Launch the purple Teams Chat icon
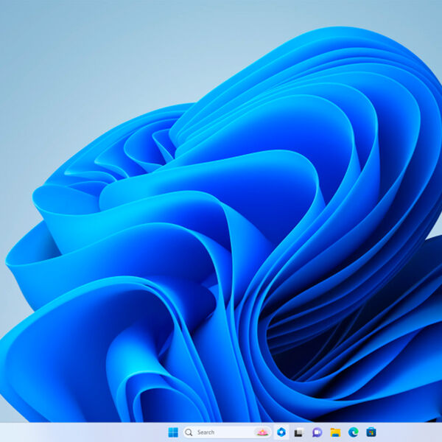 317,432
